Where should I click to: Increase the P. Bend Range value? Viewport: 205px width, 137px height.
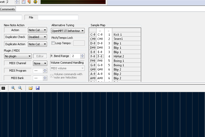click(82, 55)
